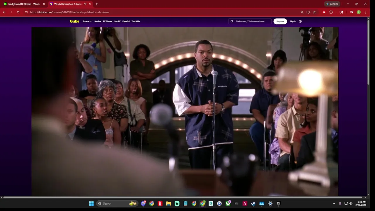Click the Sign In link
The height and width of the screenshot is (211, 375).
click(293, 21)
